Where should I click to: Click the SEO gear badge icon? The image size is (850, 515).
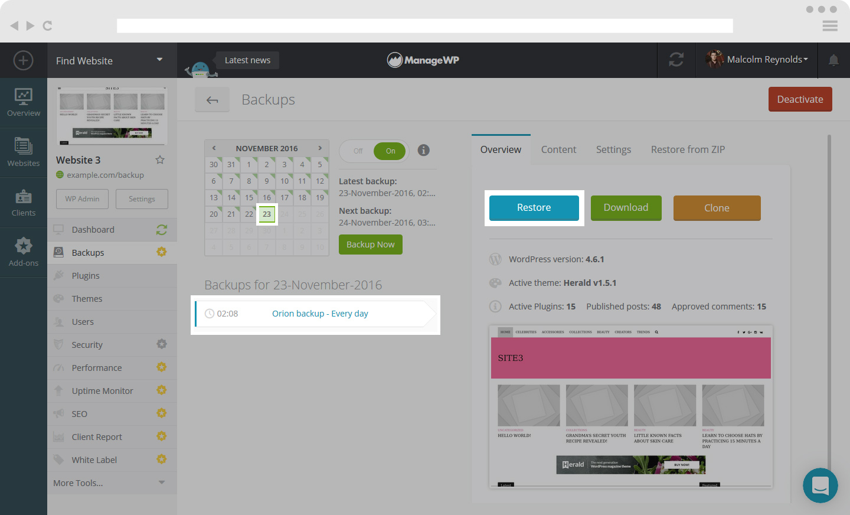(162, 413)
